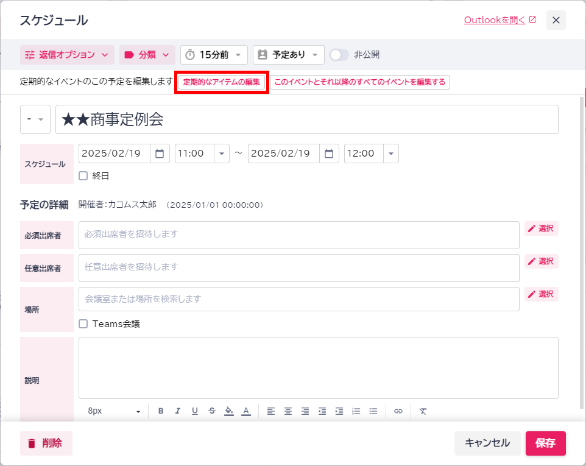The width and height of the screenshot is (586, 466).
Task: Click the dialog's vertical scrollbar
Action: 582,253
